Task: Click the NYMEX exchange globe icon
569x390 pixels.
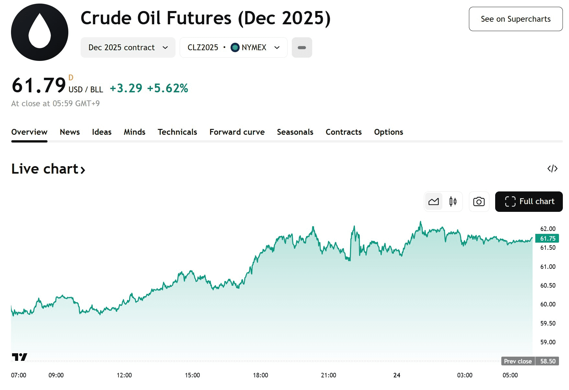Action: (x=235, y=48)
